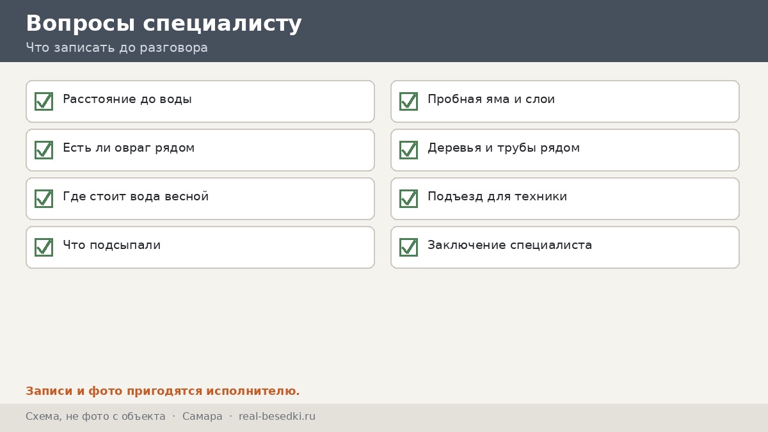Viewport: 768px width, 432px height.
Task: Toggle checkbox for 'Подъезд для техники'
Action: (x=408, y=198)
